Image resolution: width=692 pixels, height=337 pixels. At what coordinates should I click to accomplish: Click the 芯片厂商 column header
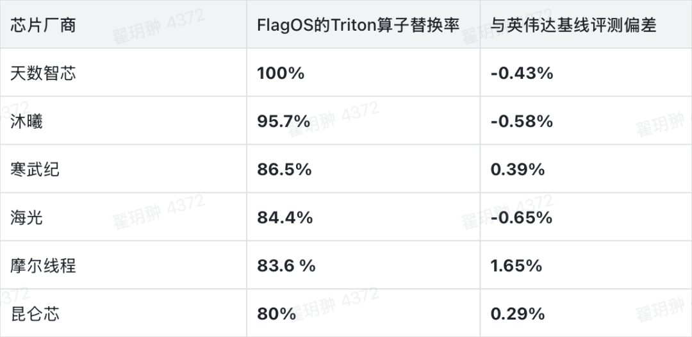[x=43, y=25]
